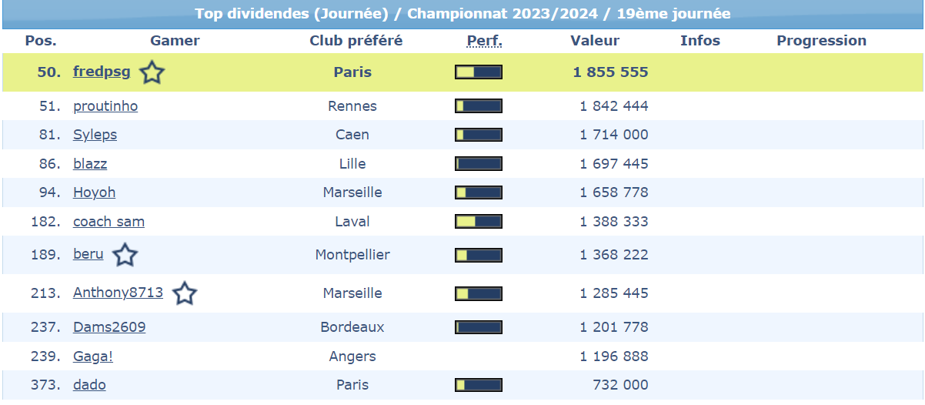Open Hoyoh's gamer page
The width and height of the screenshot is (925, 405).
tap(94, 192)
